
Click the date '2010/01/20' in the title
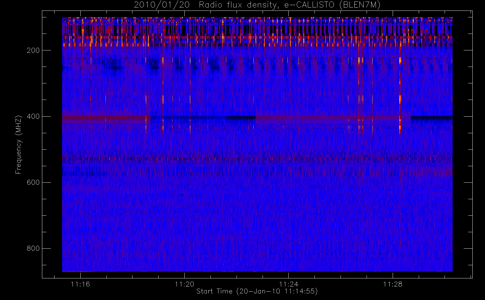(x=162, y=5)
